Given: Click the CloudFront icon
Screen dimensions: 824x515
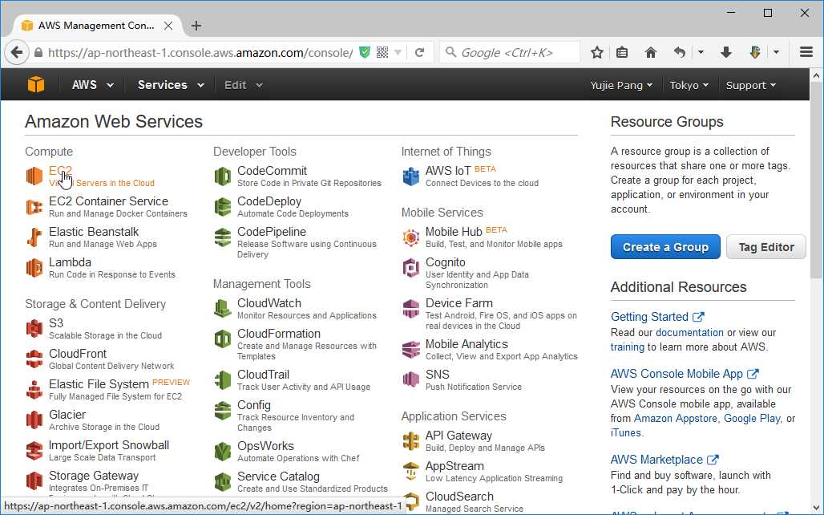Looking at the screenshot, I should pyautogui.click(x=34, y=359).
